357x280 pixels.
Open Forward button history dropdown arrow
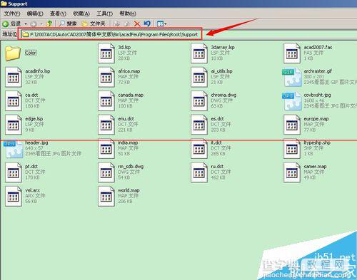[41, 24]
